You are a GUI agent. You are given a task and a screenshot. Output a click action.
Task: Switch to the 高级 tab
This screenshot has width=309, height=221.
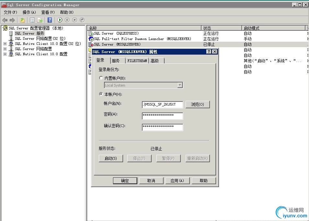pos(156,61)
